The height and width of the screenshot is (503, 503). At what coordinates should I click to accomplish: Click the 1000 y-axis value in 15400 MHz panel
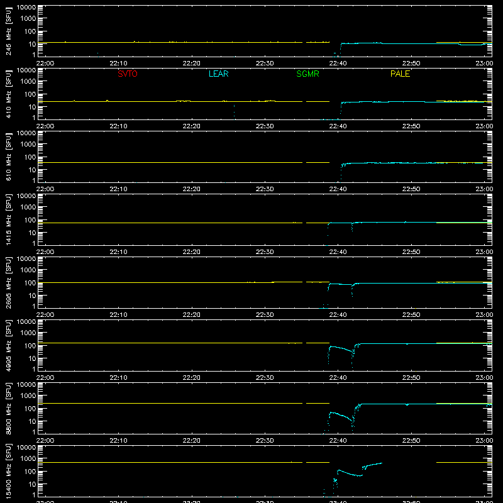[x=28, y=459]
